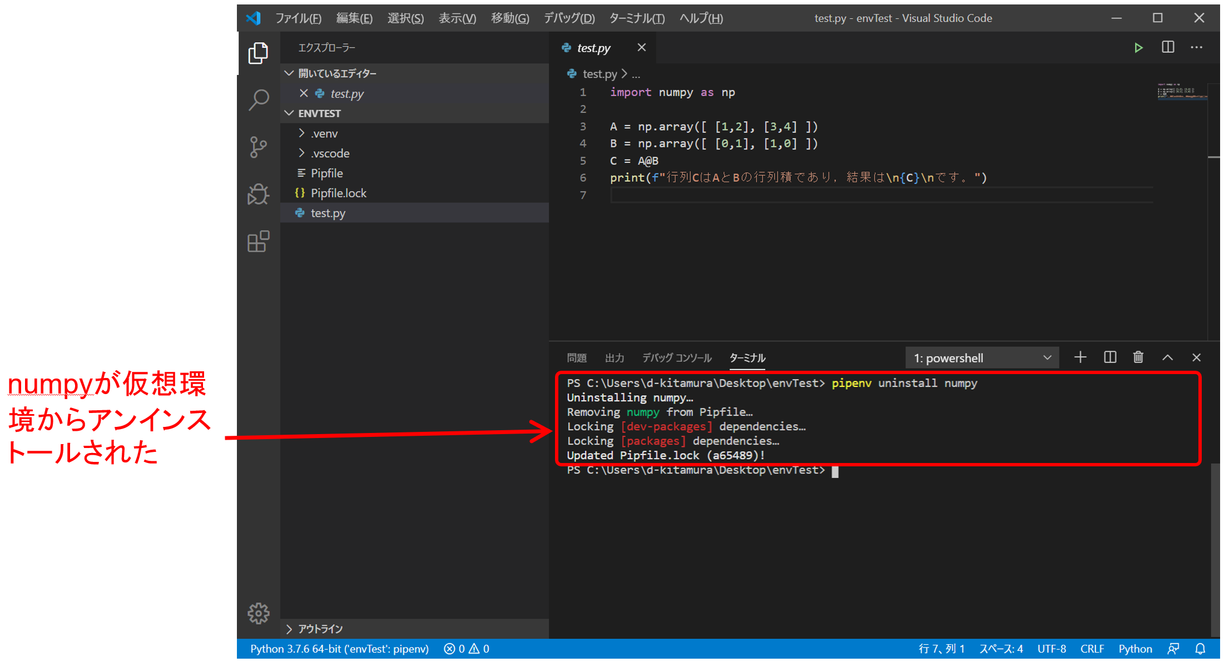1224x662 pixels.
Task: Change indentation via スペース: 4
Action: (x=1000, y=649)
